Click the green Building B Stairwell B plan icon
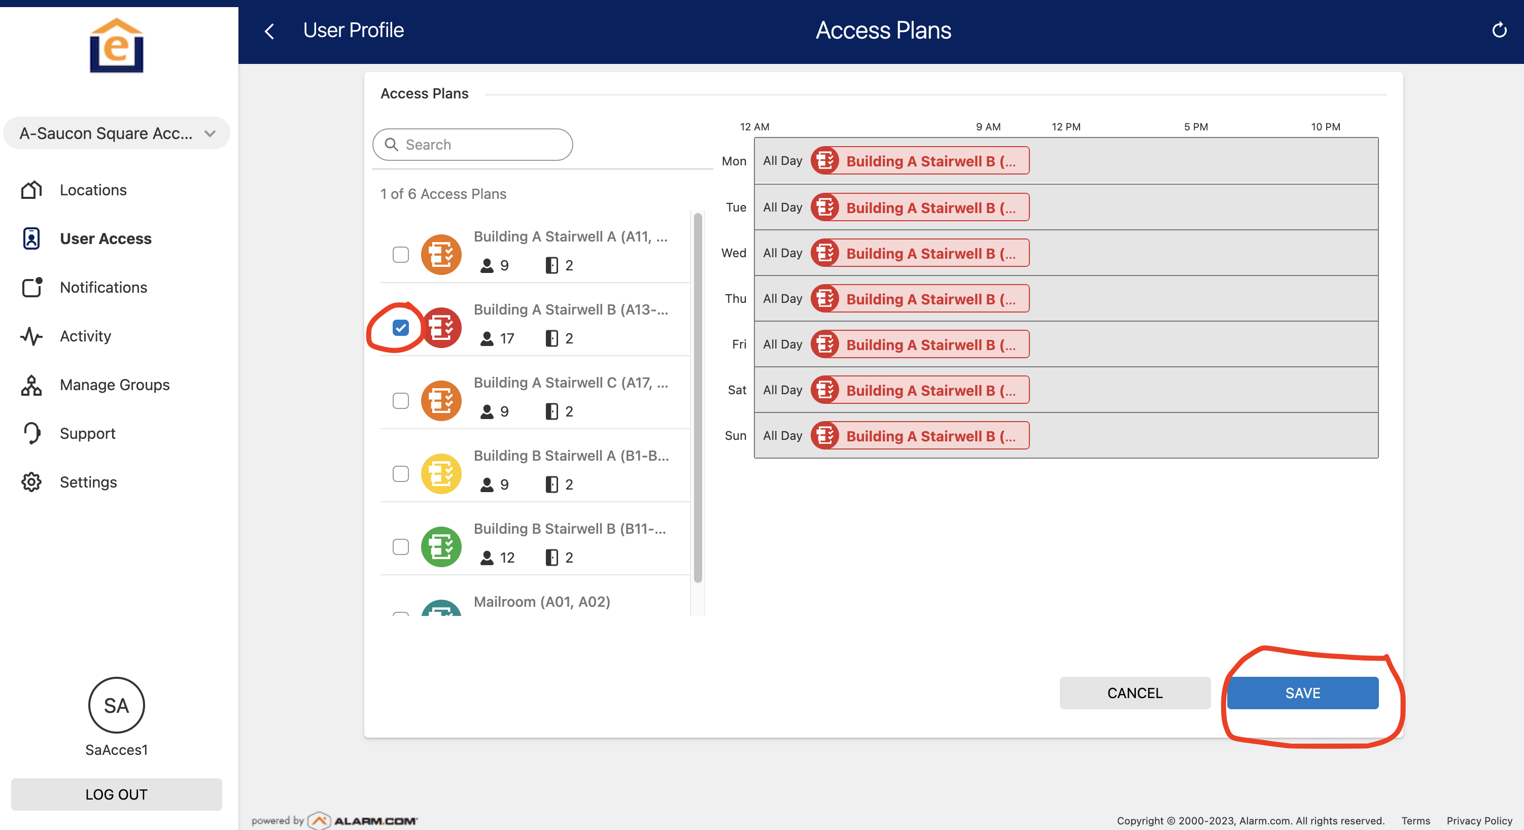 point(441,546)
